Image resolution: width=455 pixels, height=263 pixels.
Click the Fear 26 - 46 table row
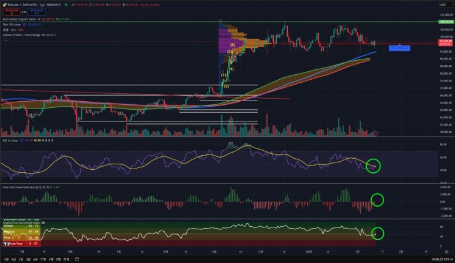(22, 237)
